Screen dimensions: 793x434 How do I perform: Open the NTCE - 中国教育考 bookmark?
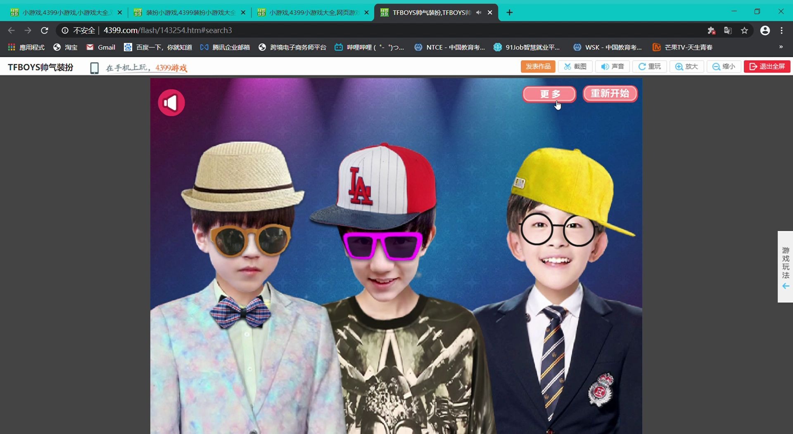click(x=449, y=47)
